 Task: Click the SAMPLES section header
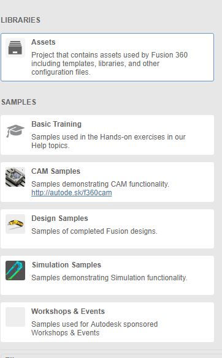tap(18, 102)
